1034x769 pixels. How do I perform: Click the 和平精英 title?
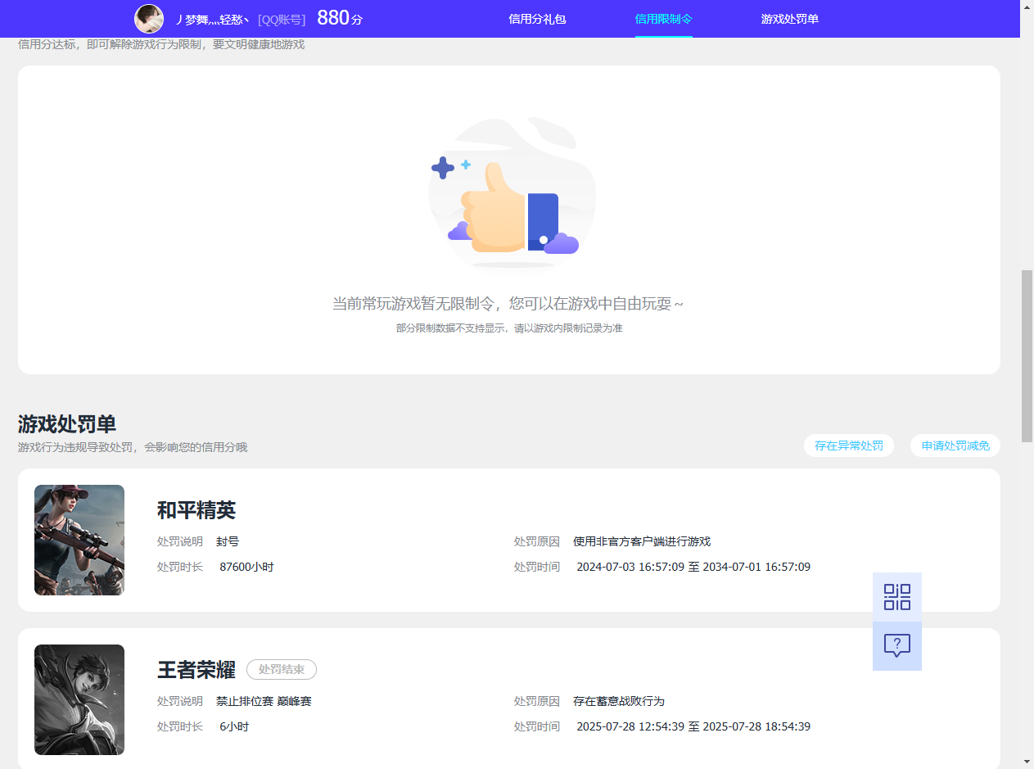(x=196, y=510)
